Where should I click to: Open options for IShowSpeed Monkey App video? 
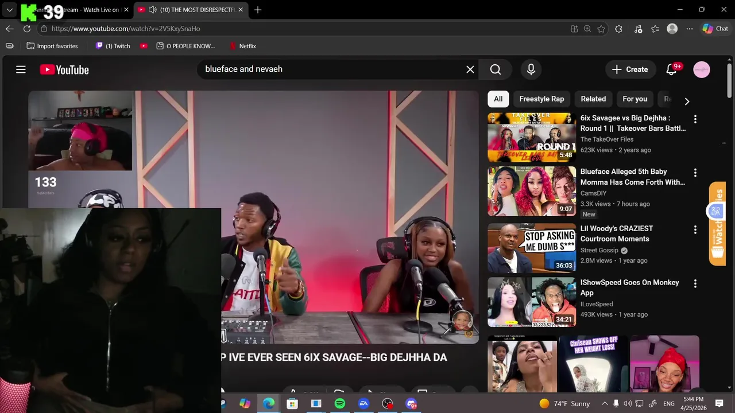[x=695, y=283]
